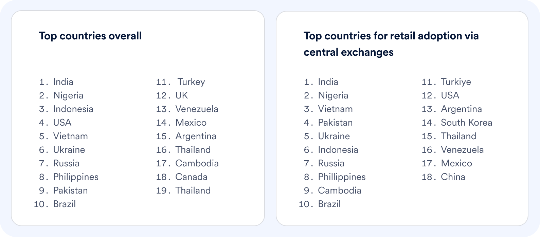The height and width of the screenshot is (237, 540).
Task: Select South Korea in the retail adoption list
Action: click(x=466, y=123)
